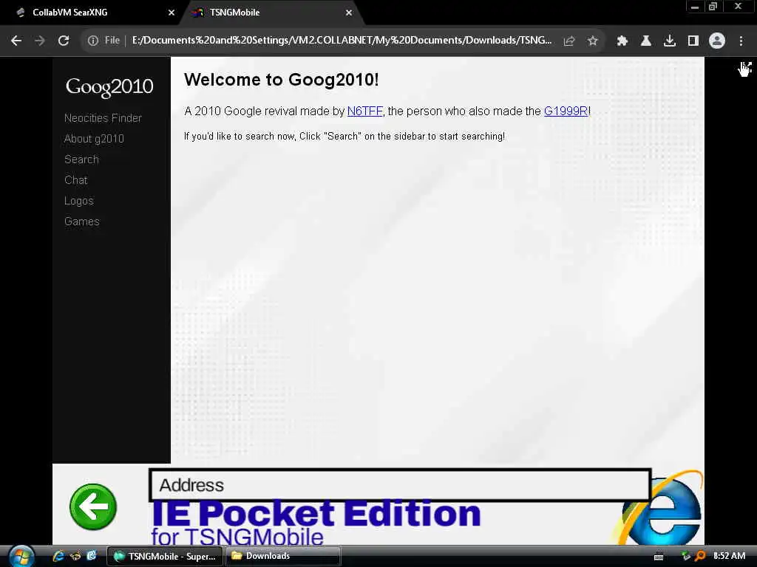Open the extensions puzzle icon
Viewport: 757px width, 567px height.
coord(622,41)
